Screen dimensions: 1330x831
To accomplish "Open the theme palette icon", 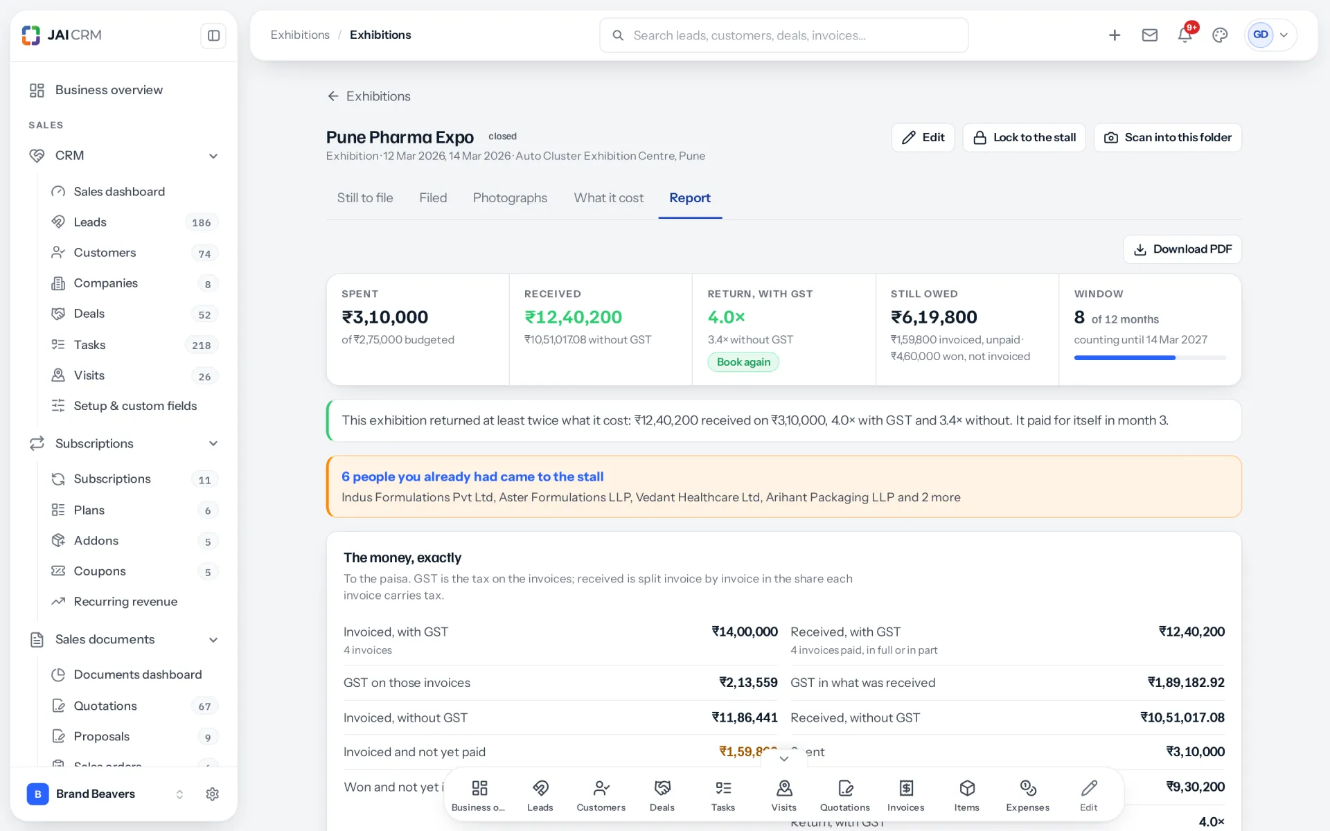I will 1220,35.
